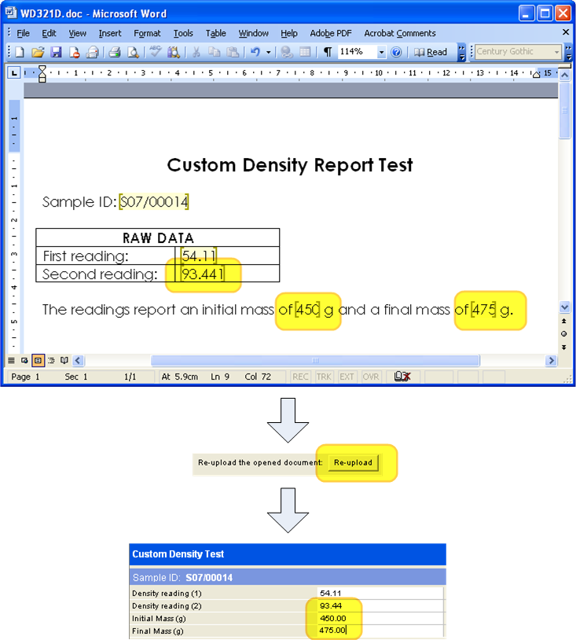Open the zoom 114% dropdown
576x640 pixels.
382,53
